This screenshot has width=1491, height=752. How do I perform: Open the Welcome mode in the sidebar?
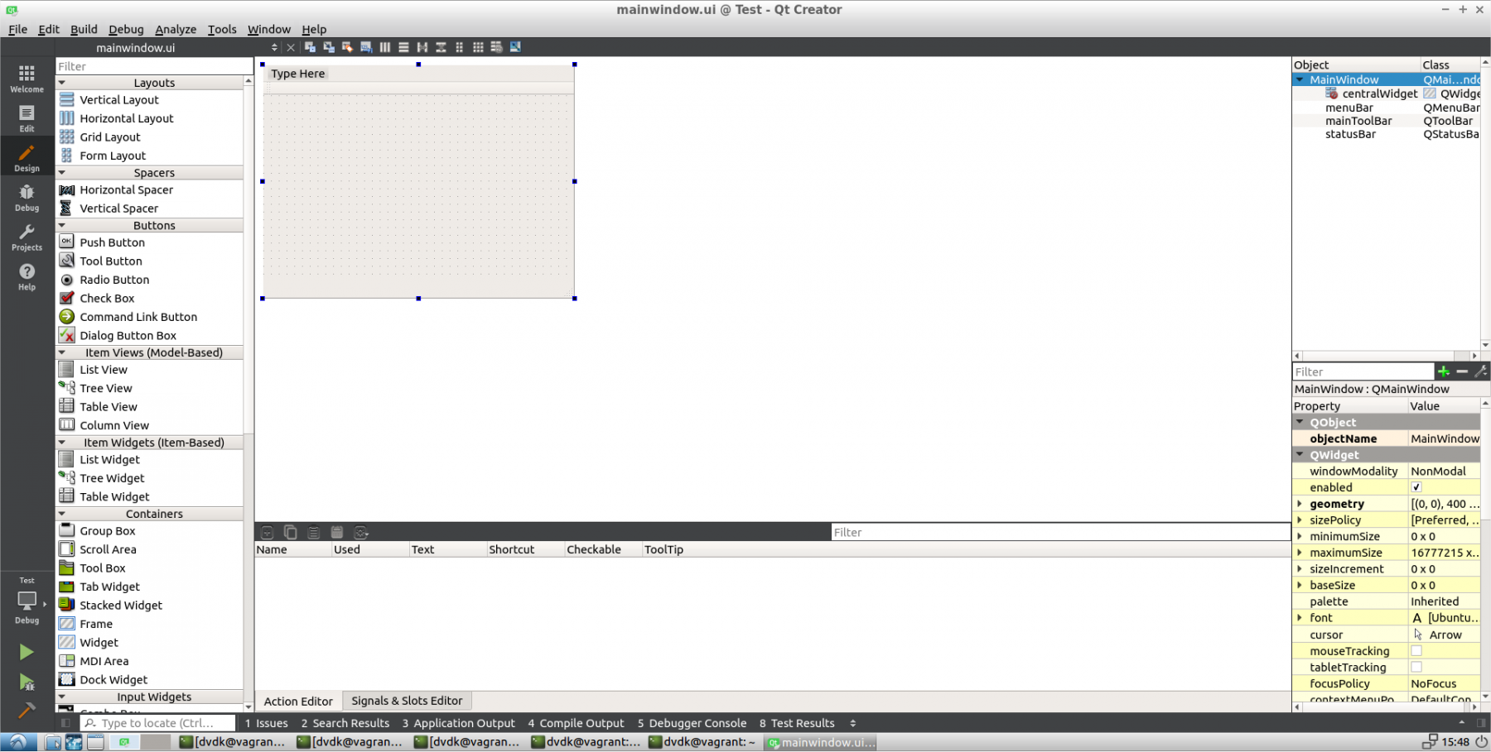coord(27,79)
